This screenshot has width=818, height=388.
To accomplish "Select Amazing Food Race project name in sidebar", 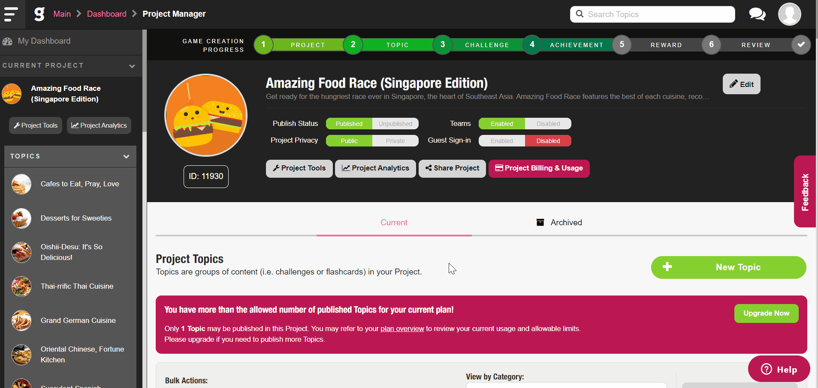I will pos(66,93).
